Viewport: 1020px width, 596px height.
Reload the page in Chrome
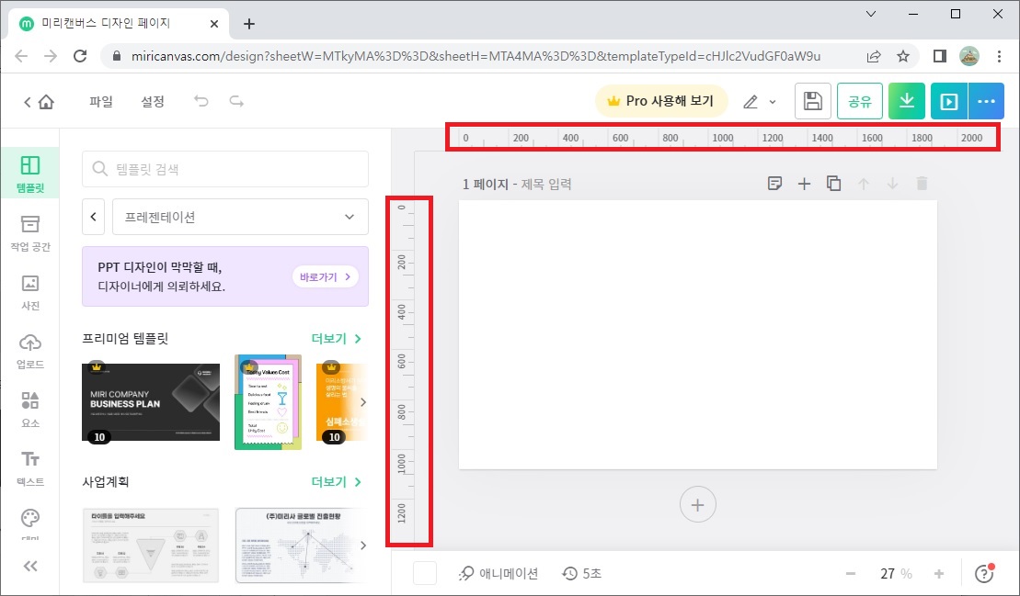click(80, 56)
